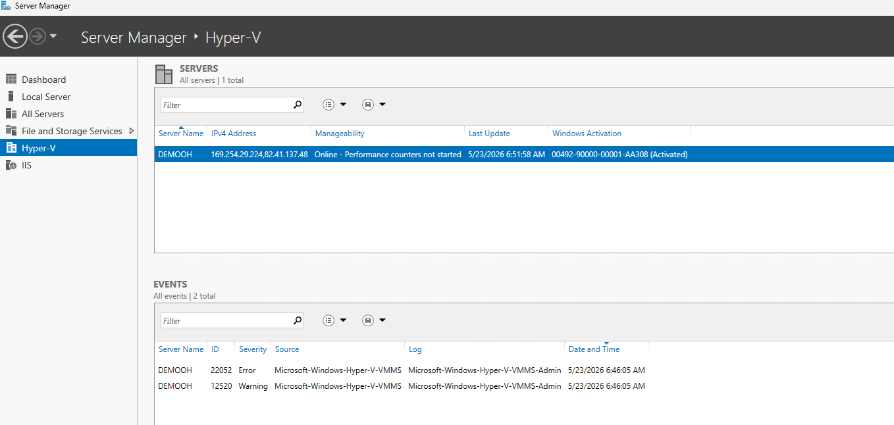Viewport: 894px width, 425px height.
Task: Click Hyper-V breadcrumb in header
Action: click(x=233, y=37)
